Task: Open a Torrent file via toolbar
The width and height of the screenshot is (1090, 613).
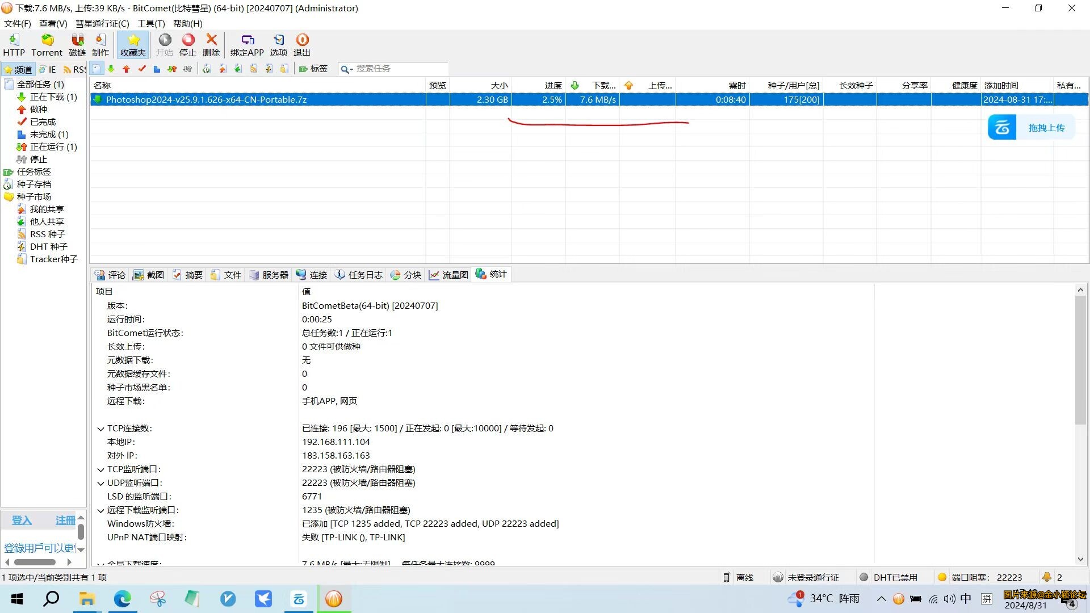Action: pos(47,45)
